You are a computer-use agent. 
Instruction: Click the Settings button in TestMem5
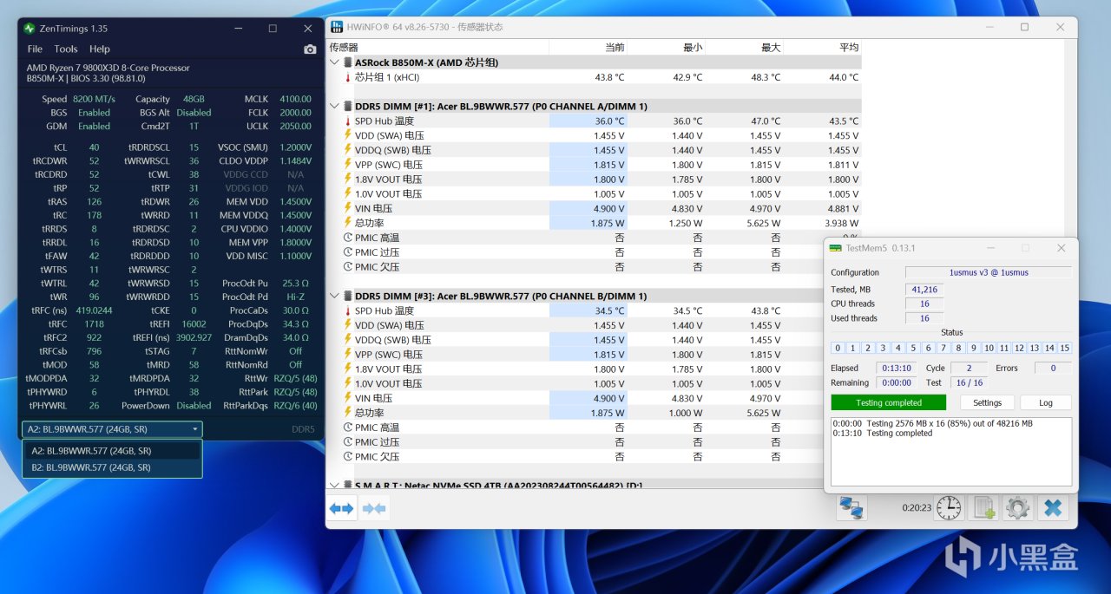click(x=987, y=402)
